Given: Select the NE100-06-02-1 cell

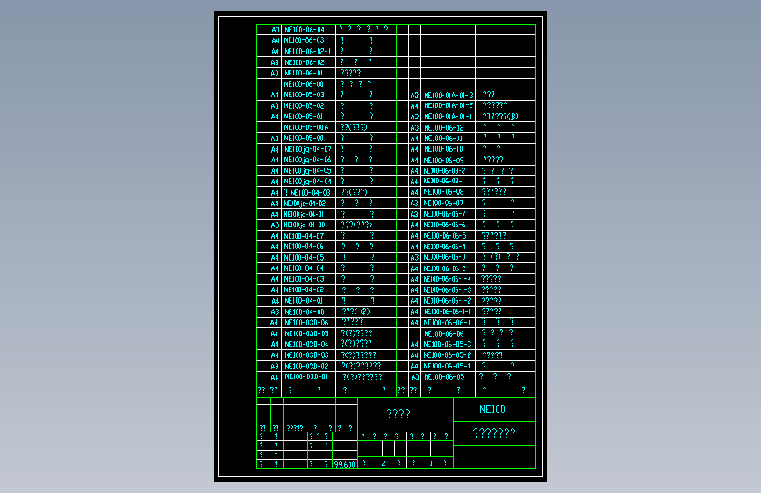Looking at the screenshot, I should (x=309, y=52).
